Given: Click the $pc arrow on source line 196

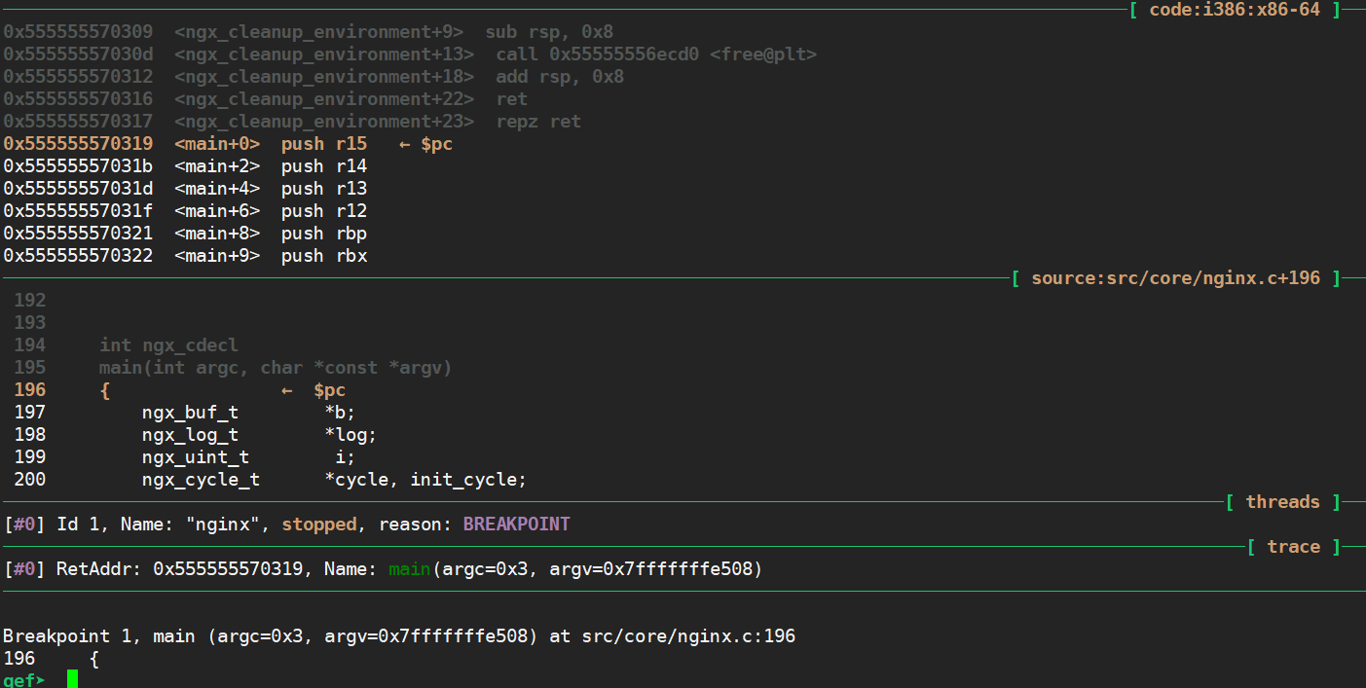Looking at the screenshot, I should (x=314, y=390).
